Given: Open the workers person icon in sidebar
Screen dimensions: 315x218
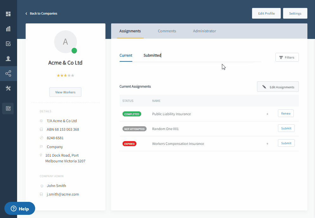Looking at the screenshot, I should coord(8,59).
